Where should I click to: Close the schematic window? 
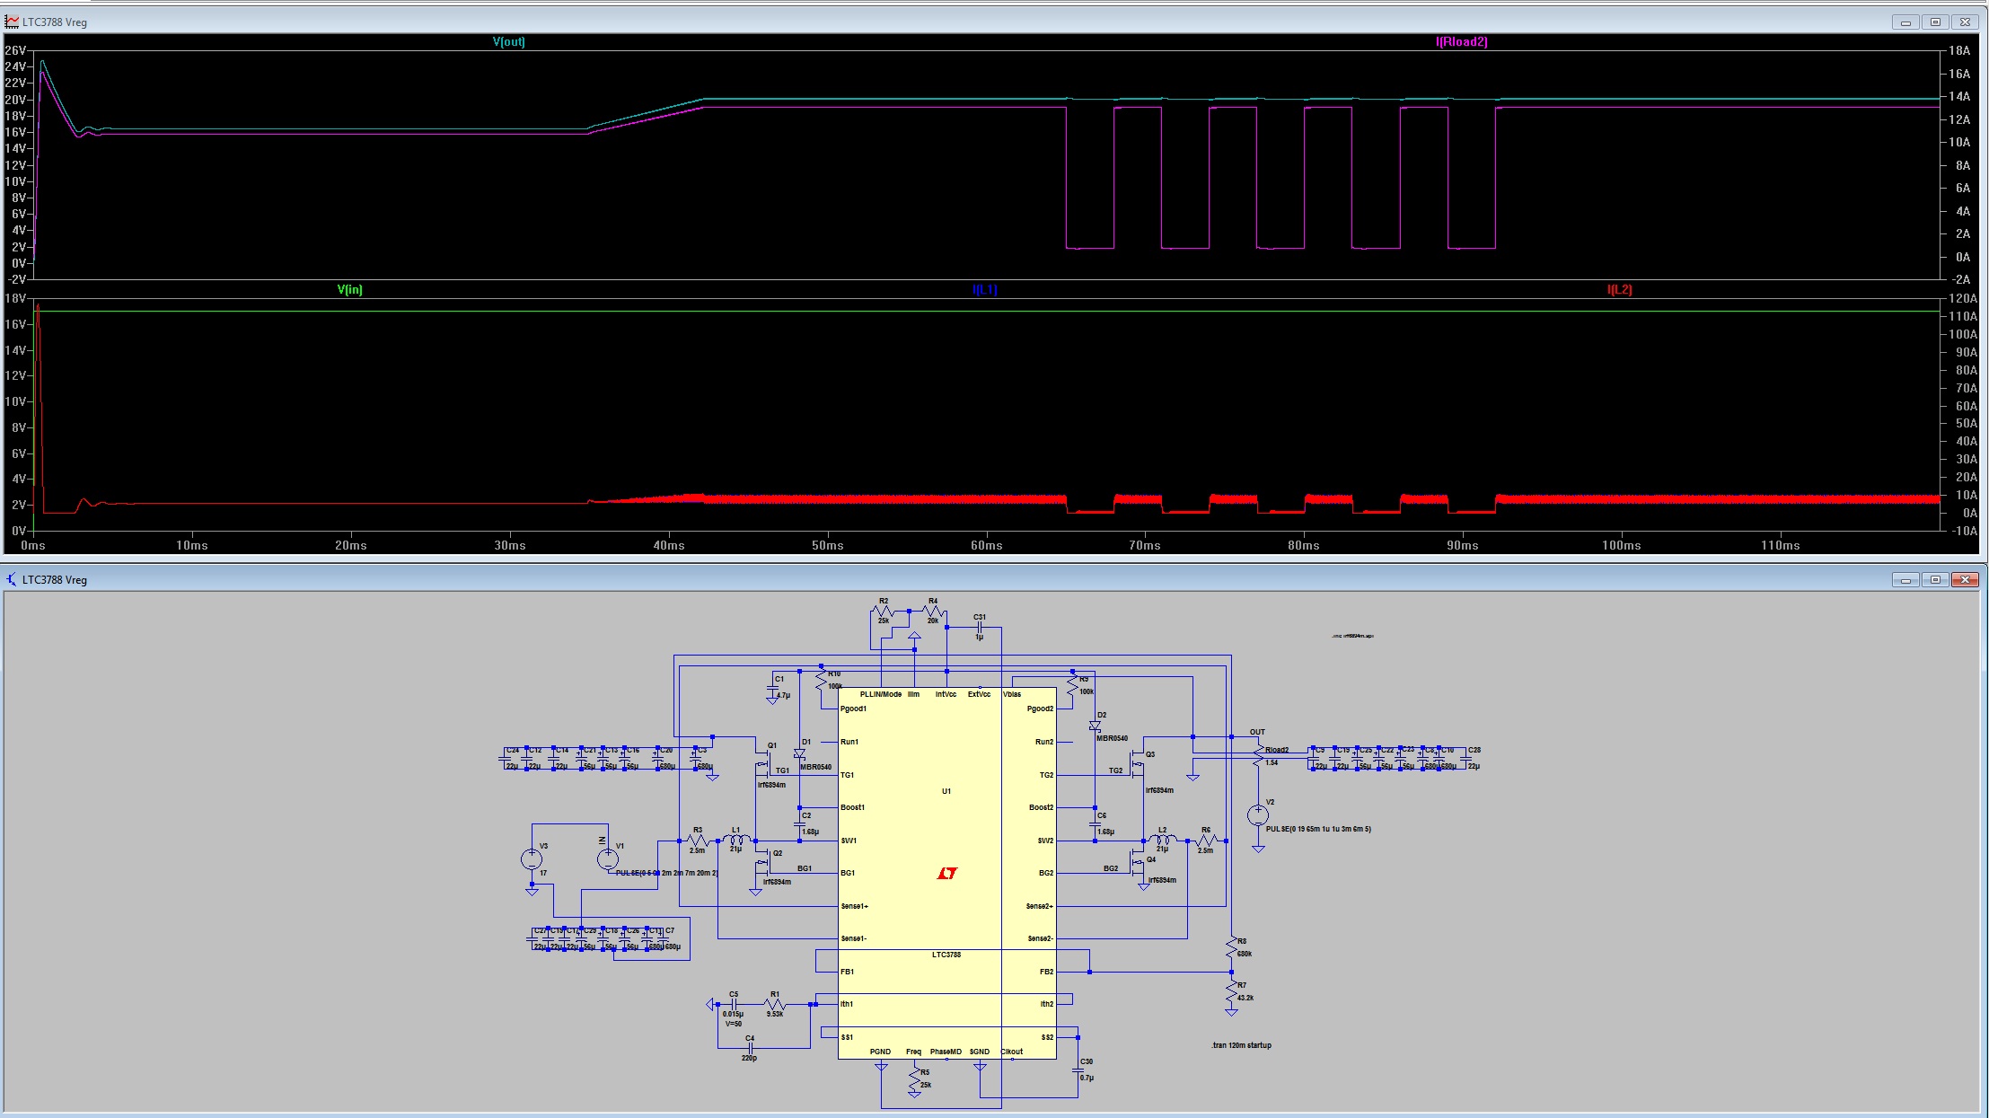click(1966, 580)
